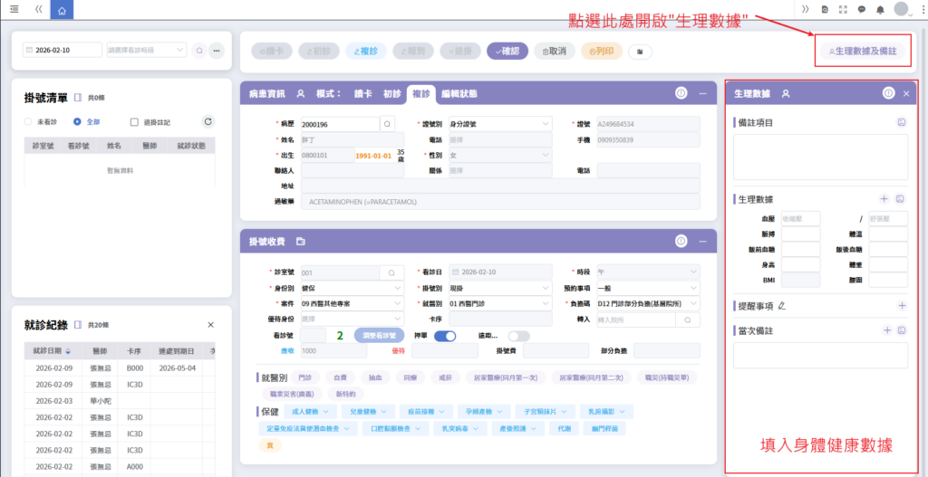Click the home icon tab

point(61,11)
